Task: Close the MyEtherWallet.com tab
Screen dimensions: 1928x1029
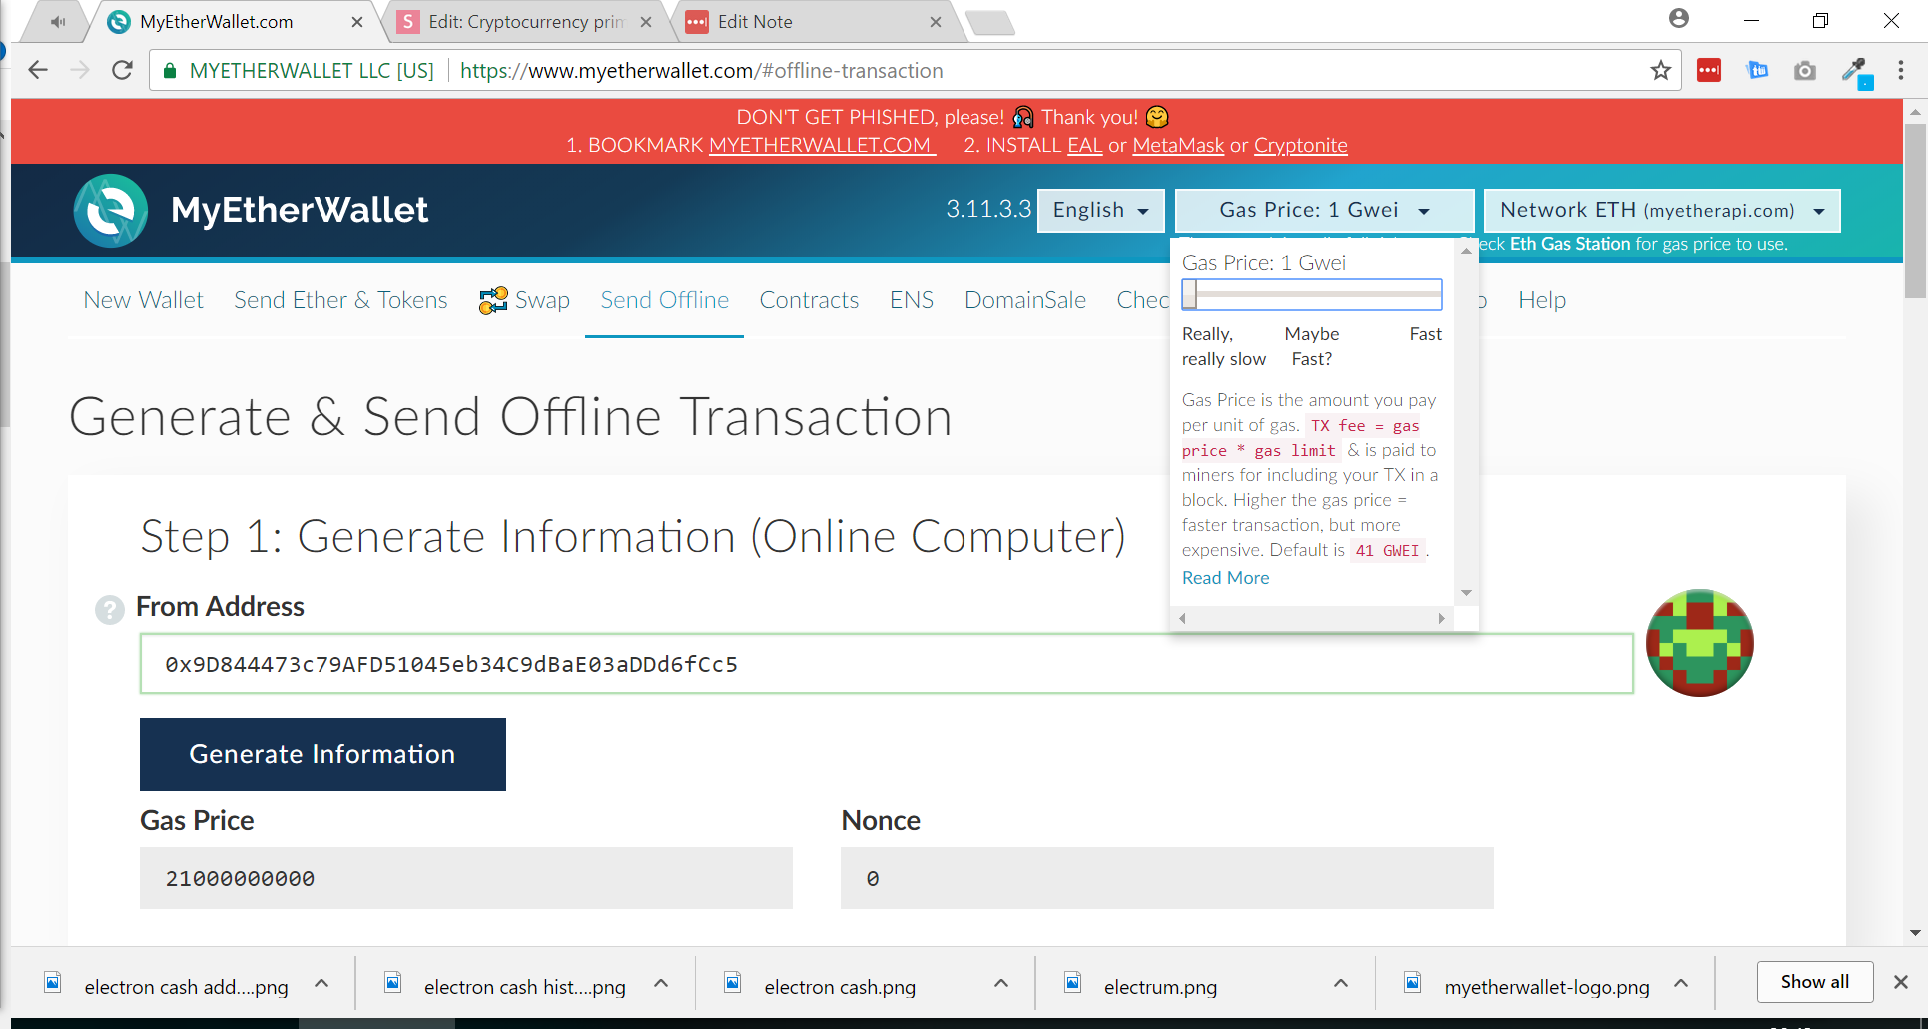Action: click(x=357, y=21)
